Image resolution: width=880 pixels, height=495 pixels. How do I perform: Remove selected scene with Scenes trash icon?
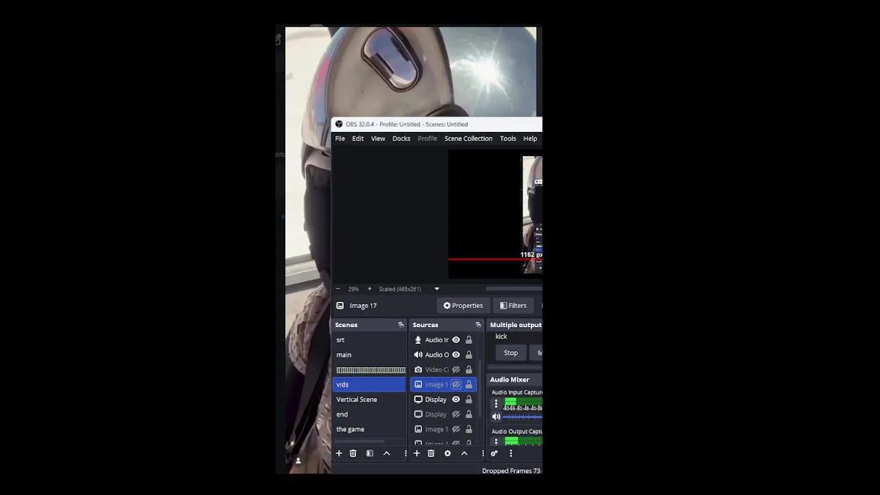(x=353, y=453)
